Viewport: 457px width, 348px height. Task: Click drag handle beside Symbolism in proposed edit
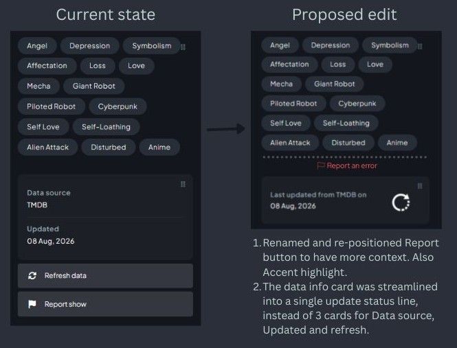[420, 46]
